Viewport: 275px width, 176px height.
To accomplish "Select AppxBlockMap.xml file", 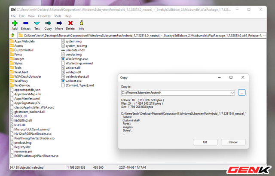I will click(x=26, y=94).
